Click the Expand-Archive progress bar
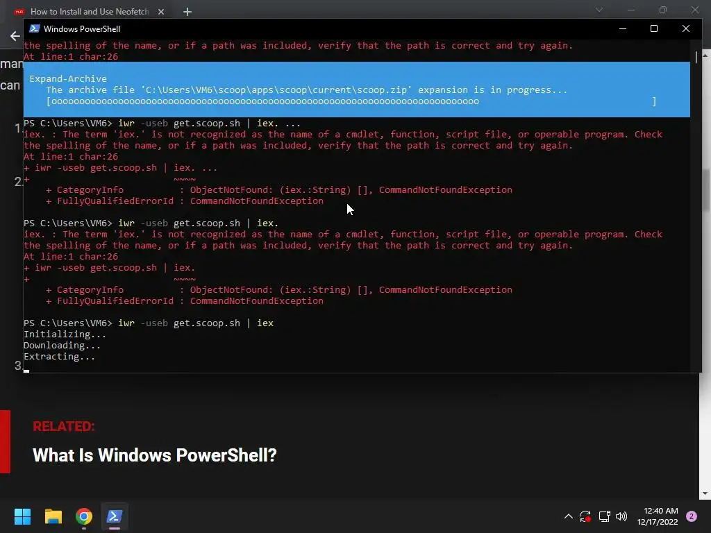Screen dimensions: 711x533 point(351,101)
